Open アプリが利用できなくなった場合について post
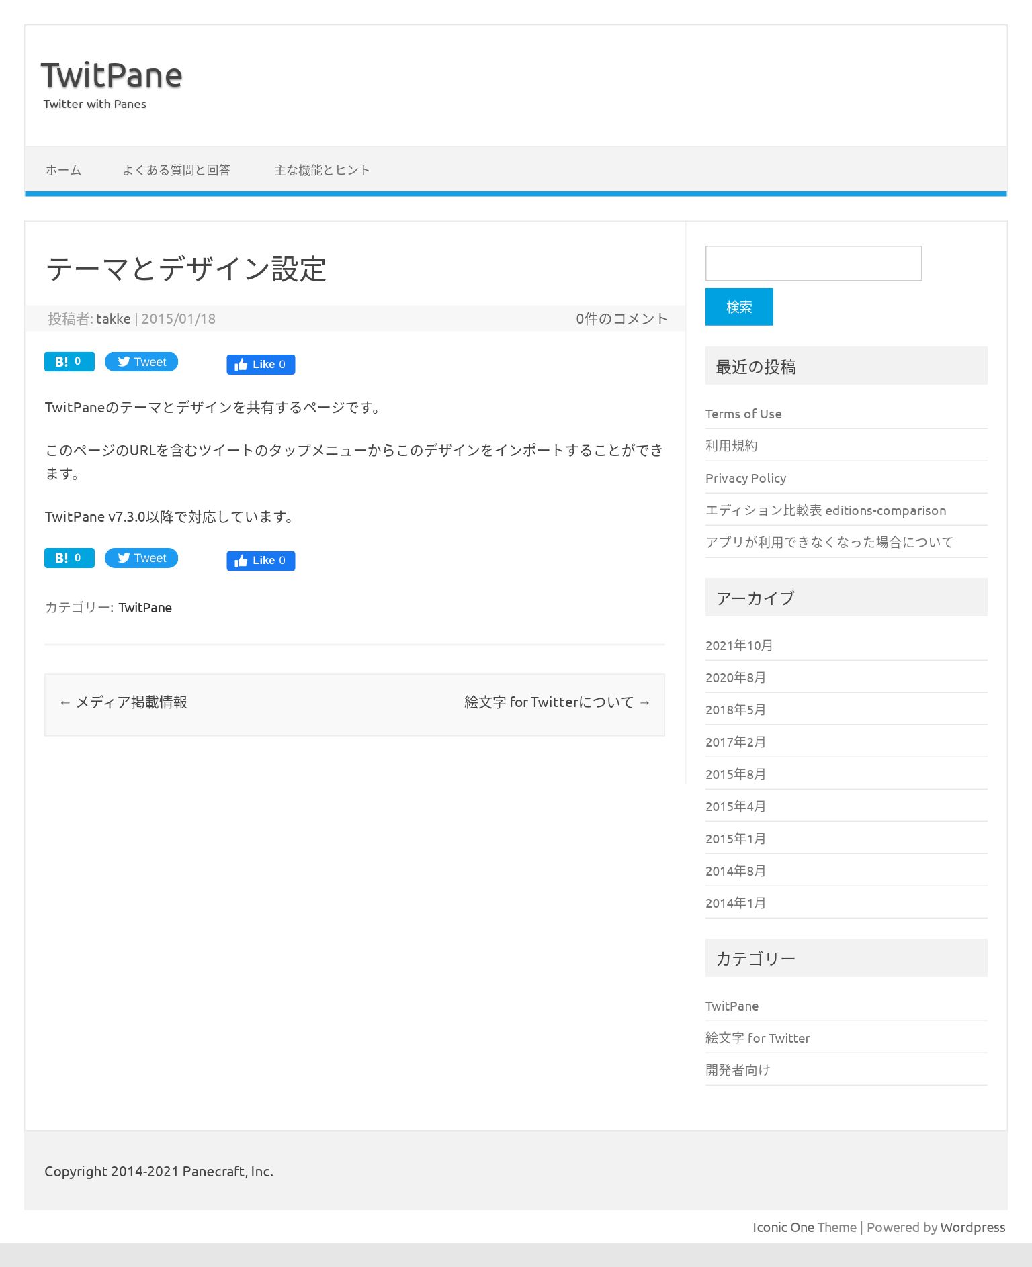The width and height of the screenshot is (1032, 1267). pyautogui.click(x=830, y=543)
